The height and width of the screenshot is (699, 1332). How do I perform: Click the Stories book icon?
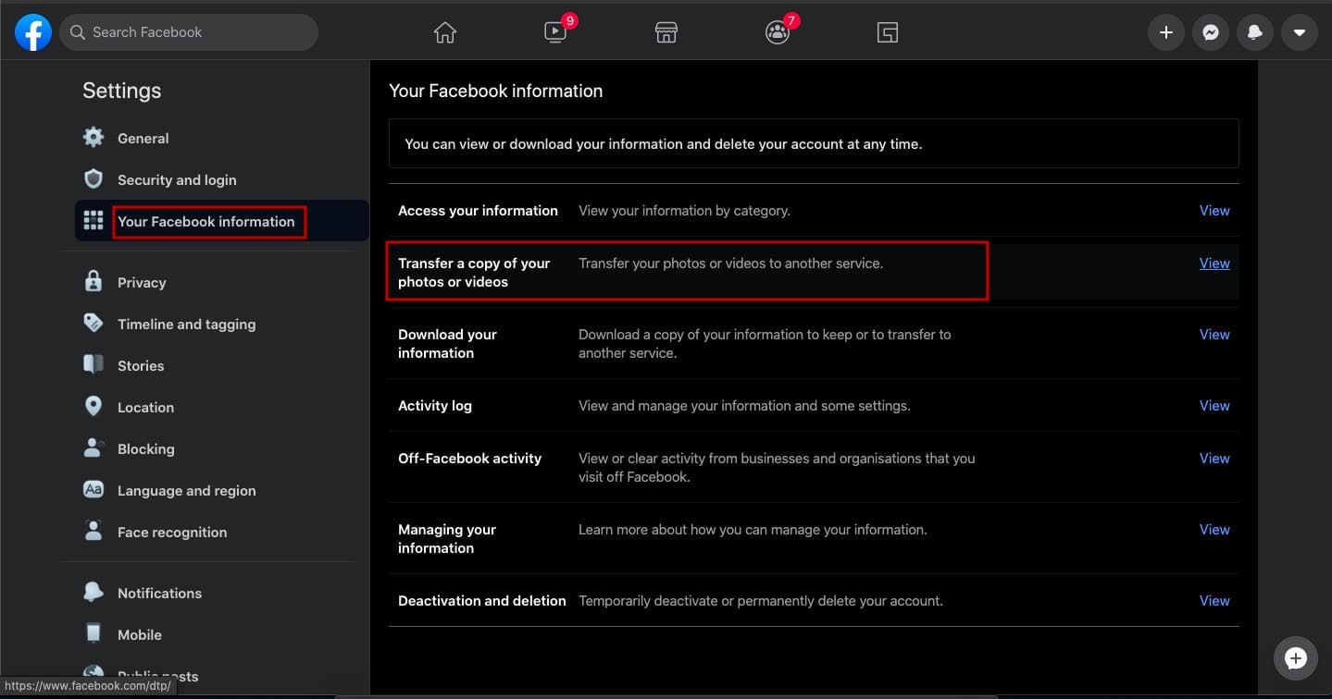click(93, 365)
